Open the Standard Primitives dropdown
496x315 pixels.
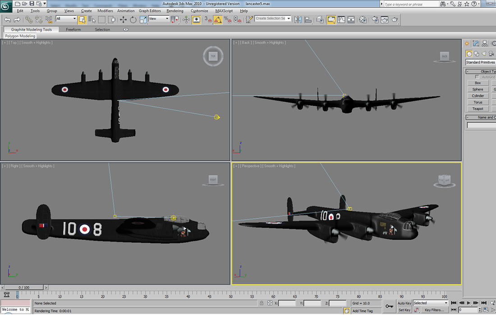tap(481, 62)
